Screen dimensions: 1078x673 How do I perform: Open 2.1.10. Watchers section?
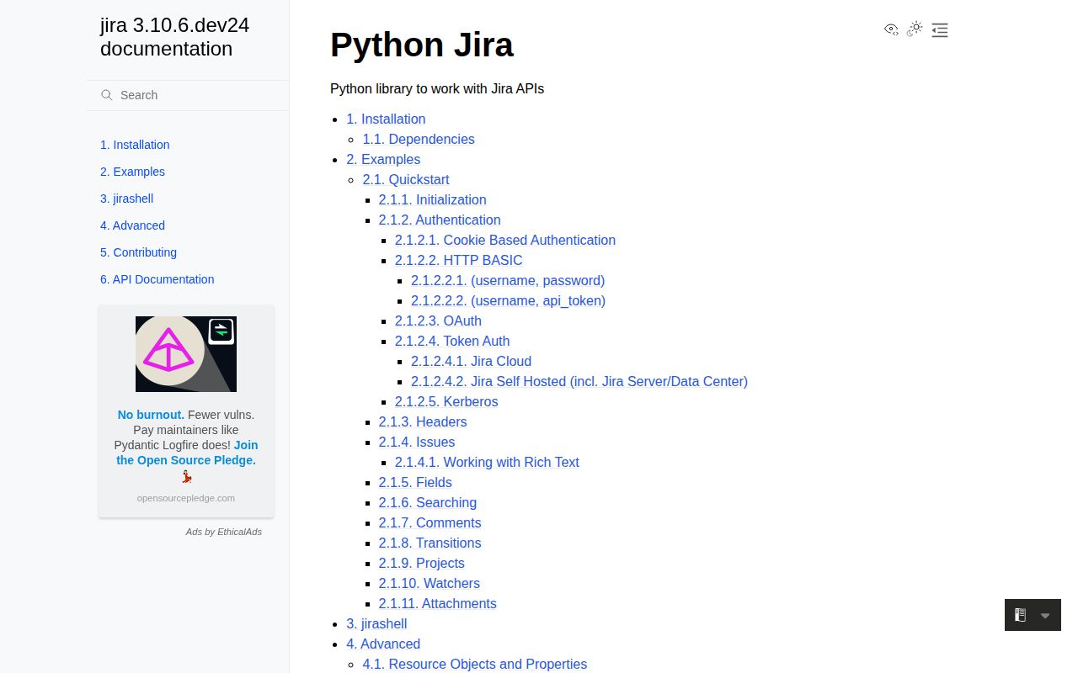430,583
